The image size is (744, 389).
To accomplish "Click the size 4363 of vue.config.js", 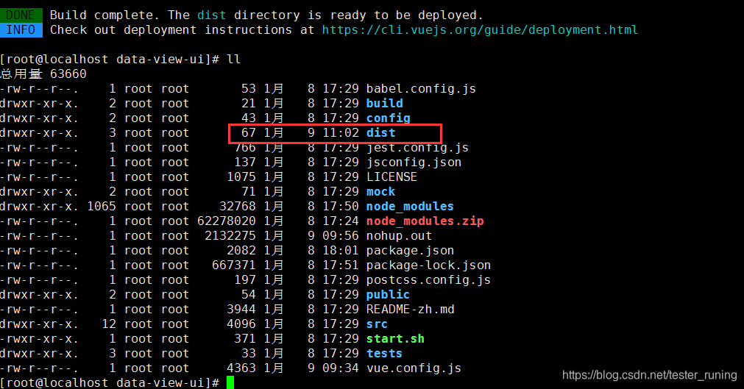I will click(x=241, y=368).
